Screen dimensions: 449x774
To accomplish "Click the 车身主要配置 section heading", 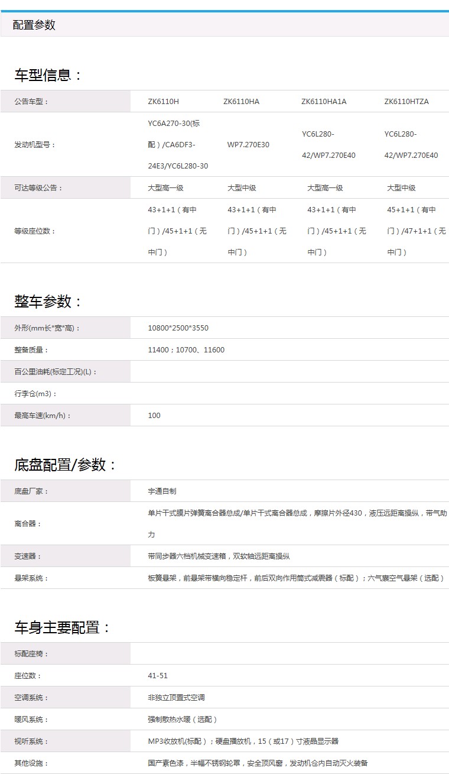I will click(63, 627).
